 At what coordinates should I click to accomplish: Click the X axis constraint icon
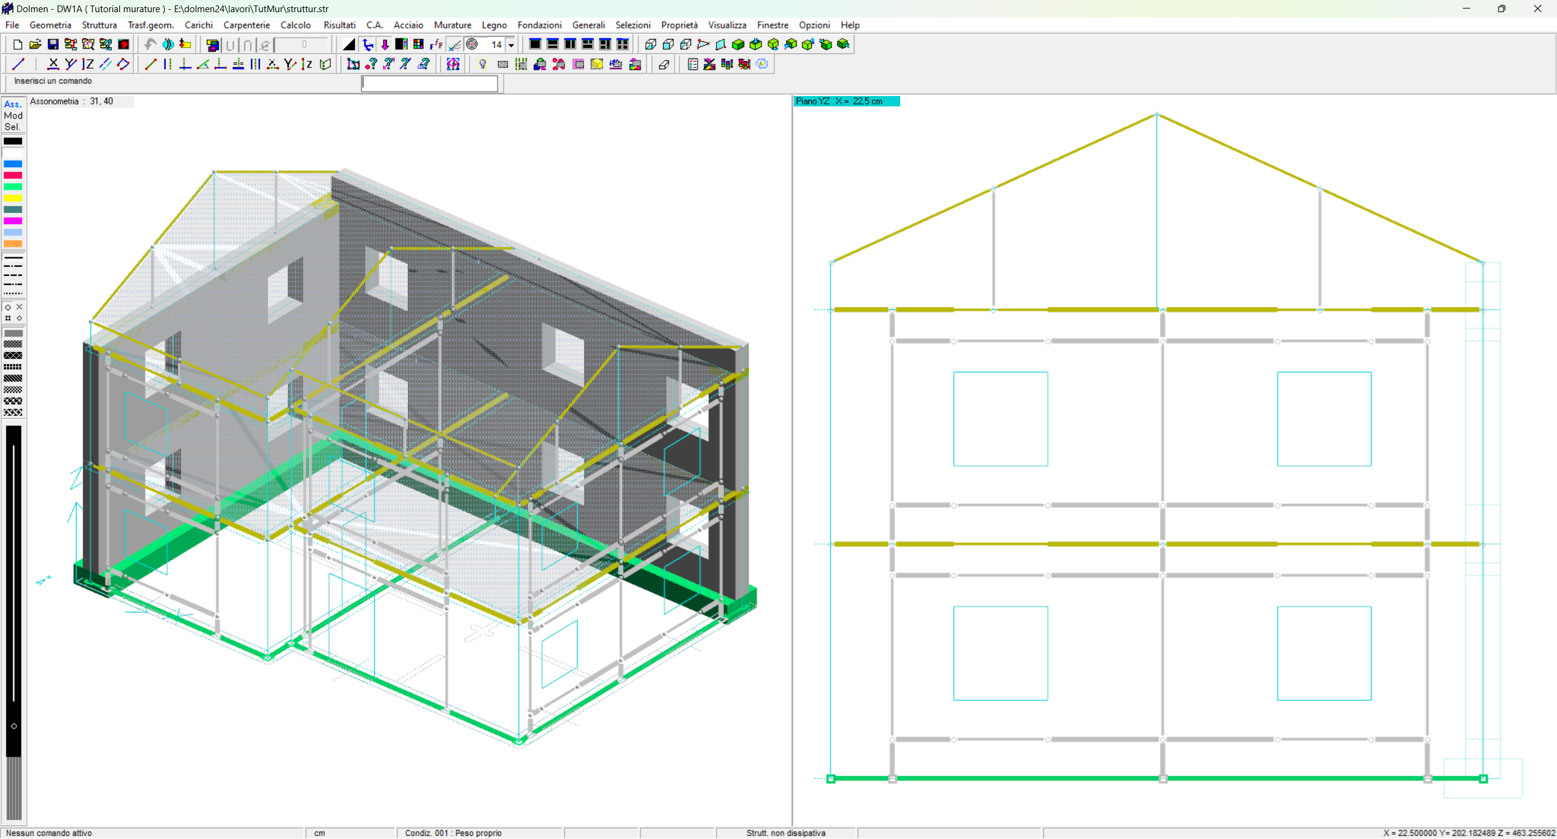53,64
